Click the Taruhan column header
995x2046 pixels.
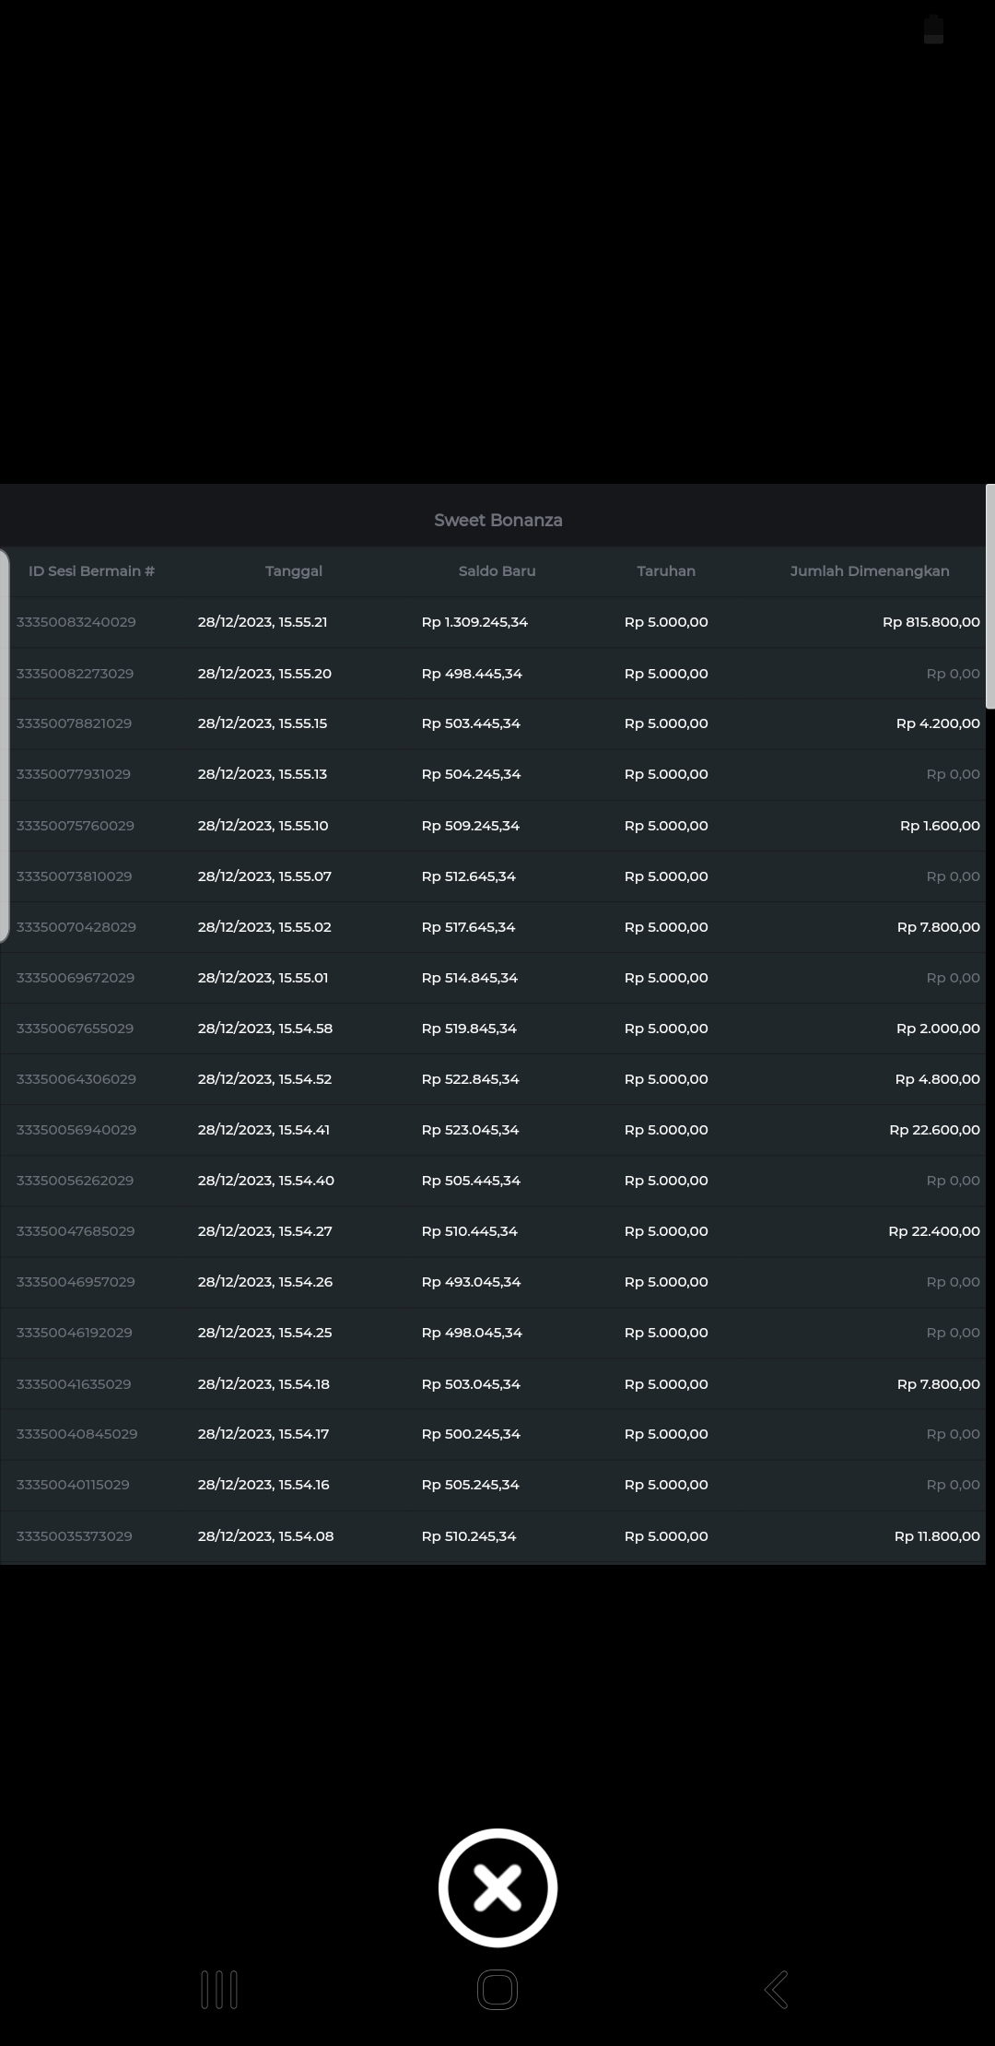pos(665,571)
